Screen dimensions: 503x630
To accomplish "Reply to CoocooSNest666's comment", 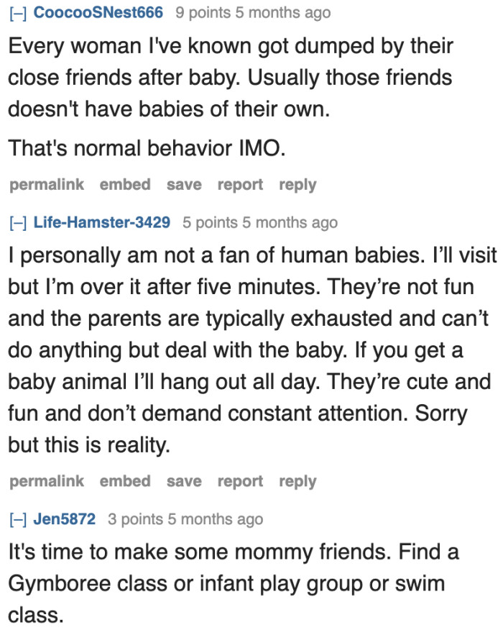I will tap(297, 185).
